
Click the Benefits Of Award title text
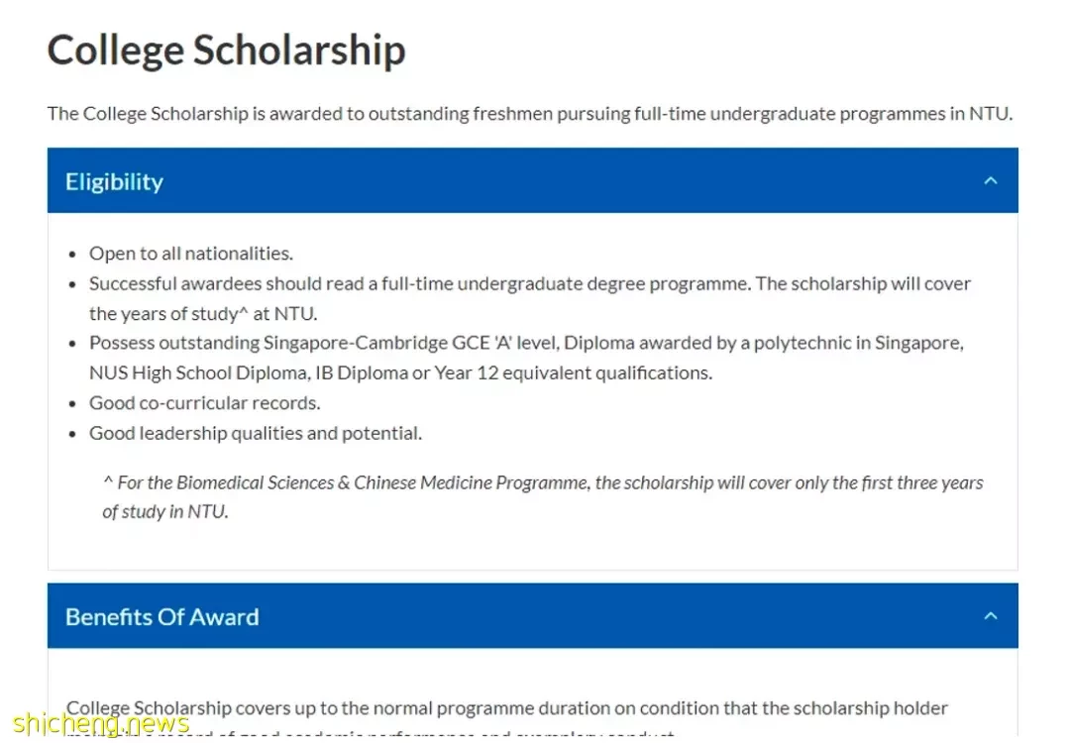click(161, 617)
